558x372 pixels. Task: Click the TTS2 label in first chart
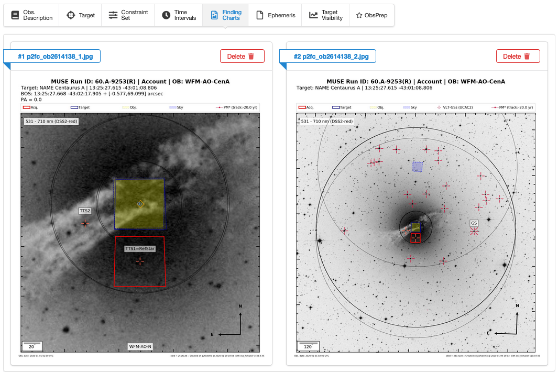point(85,211)
